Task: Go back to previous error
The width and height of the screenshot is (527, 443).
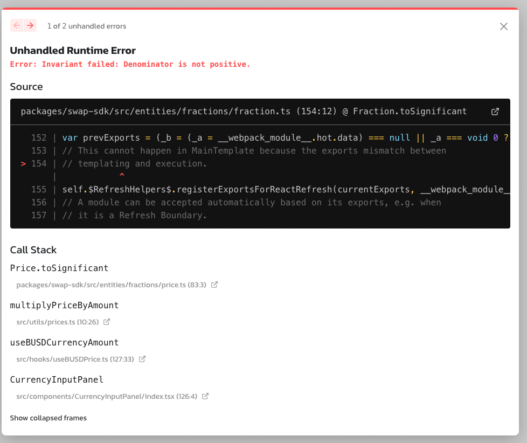Action: tap(16, 25)
